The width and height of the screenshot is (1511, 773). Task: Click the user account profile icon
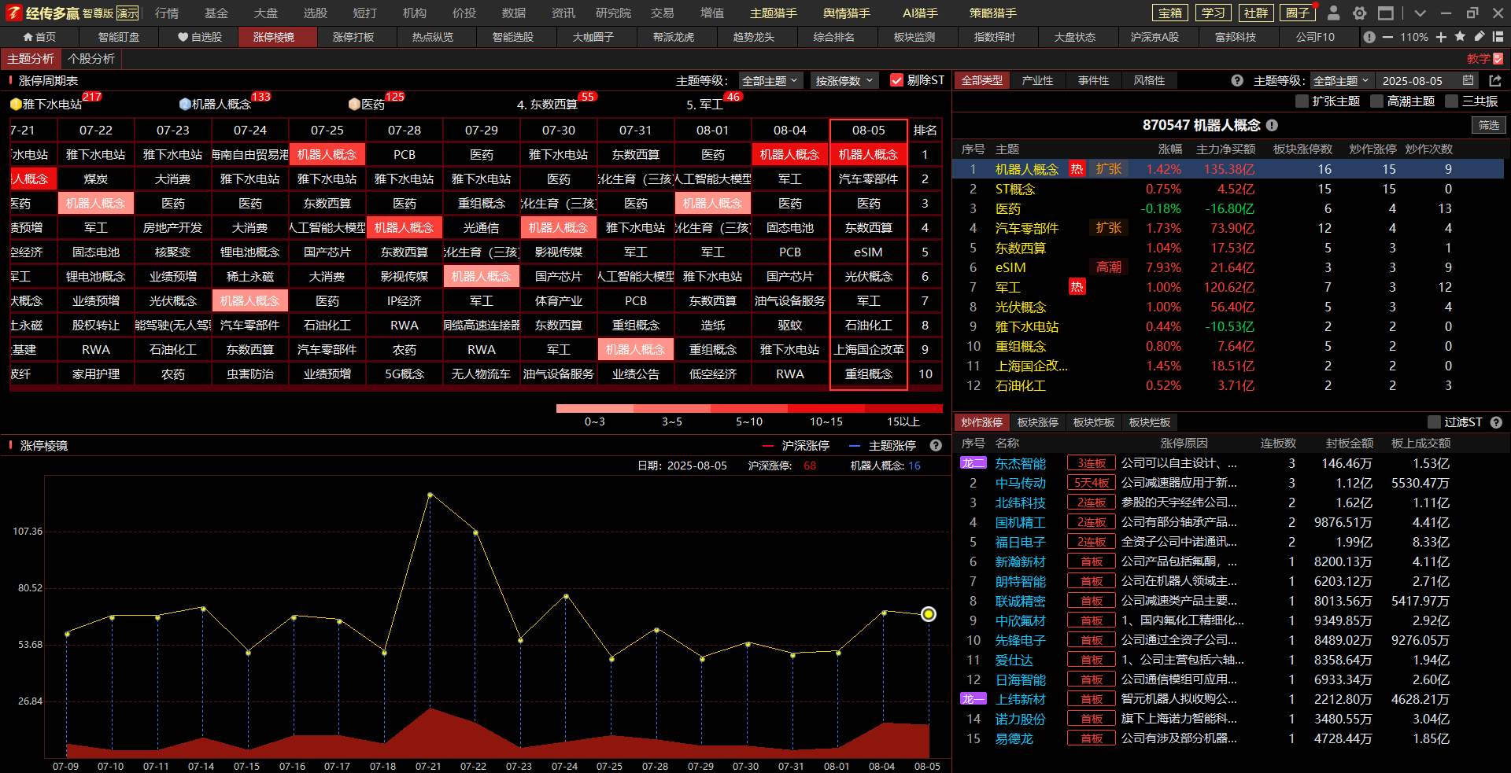click(x=1333, y=13)
